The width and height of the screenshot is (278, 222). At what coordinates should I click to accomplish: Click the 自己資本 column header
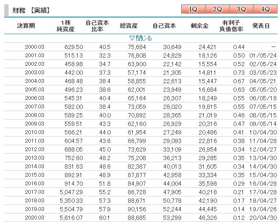click(x=164, y=26)
